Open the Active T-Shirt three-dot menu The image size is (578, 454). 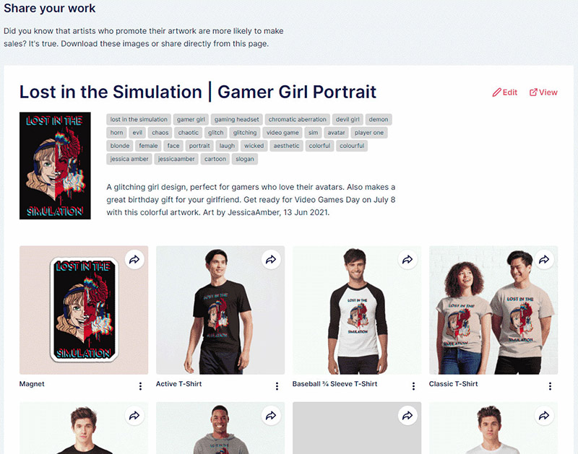(x=277, y=386)
